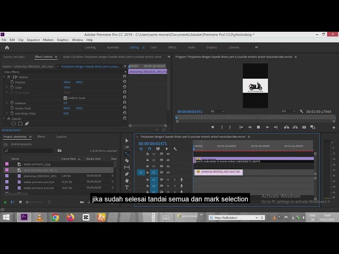339x254 pixels.
Task: Uncheck Uniform Scale checkbox
Action: tap(65, 98)
